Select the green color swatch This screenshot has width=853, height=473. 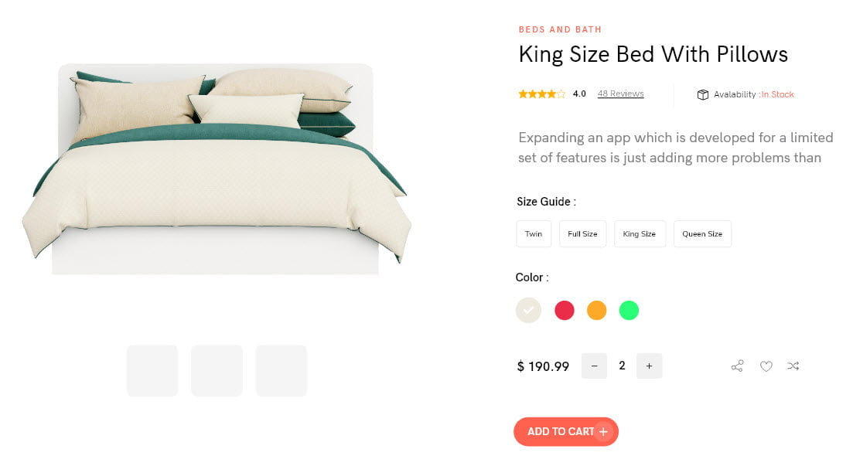pos(630,311)
